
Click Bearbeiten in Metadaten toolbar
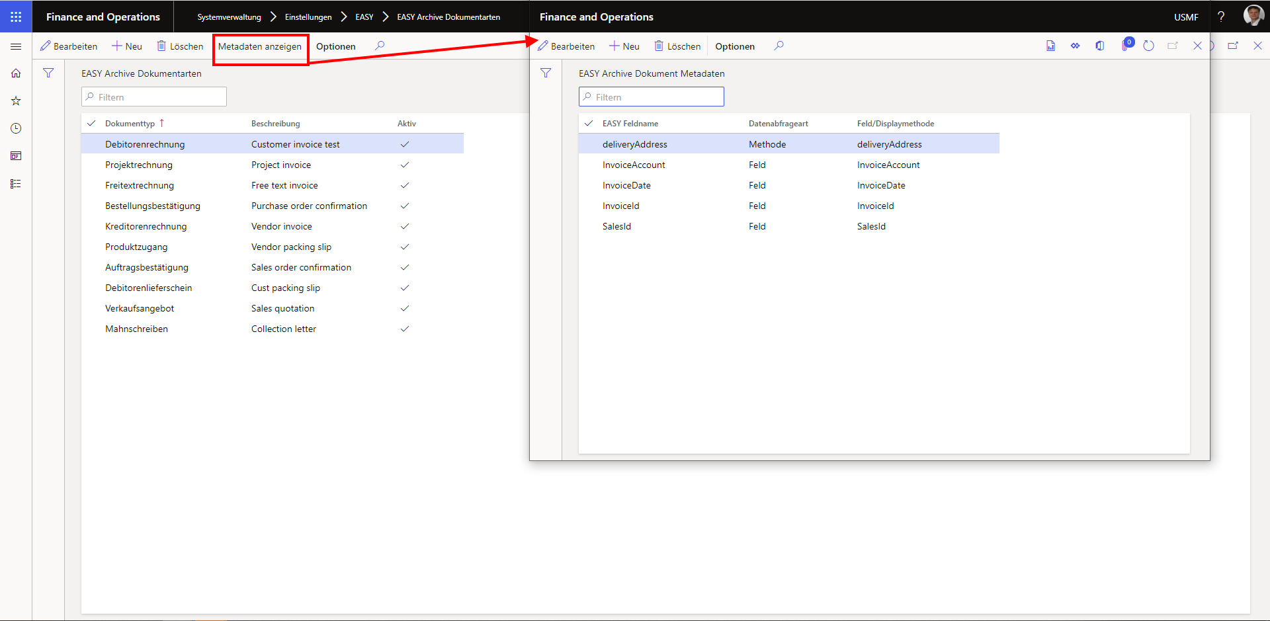(566, 46)
